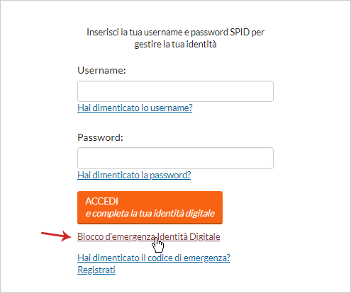Click the 'Password:' label
The width and height of the screenshot is (351, 293).
coord(101,137)
